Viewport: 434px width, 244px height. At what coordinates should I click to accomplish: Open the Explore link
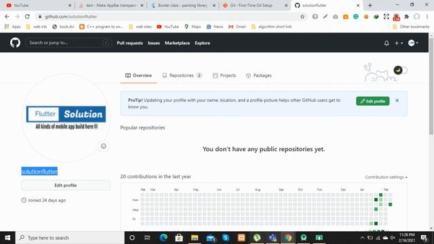coord(202,43)
